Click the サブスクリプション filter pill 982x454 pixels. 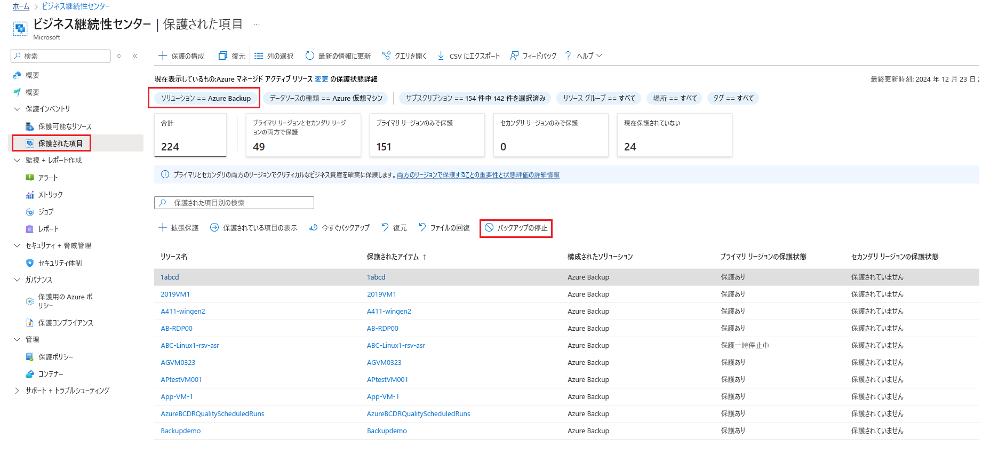475,98
